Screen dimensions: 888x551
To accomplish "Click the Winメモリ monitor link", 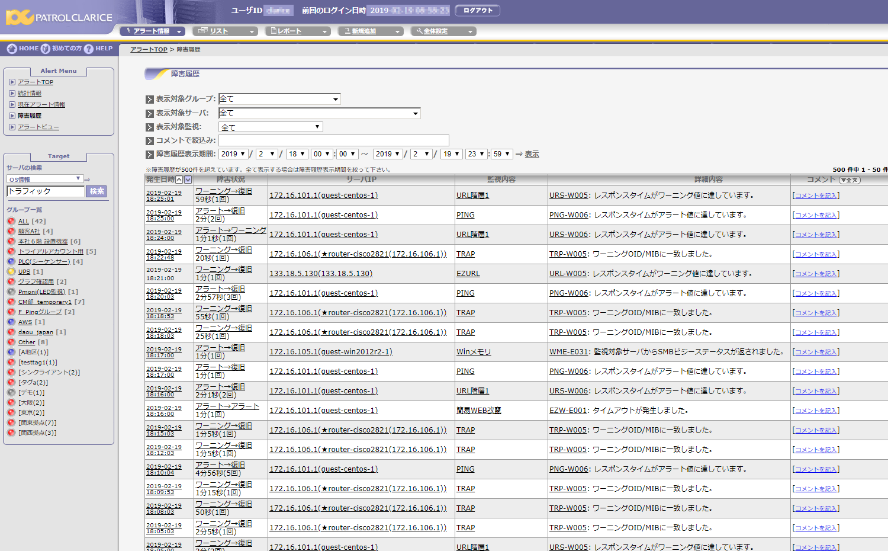I will 474,352.
